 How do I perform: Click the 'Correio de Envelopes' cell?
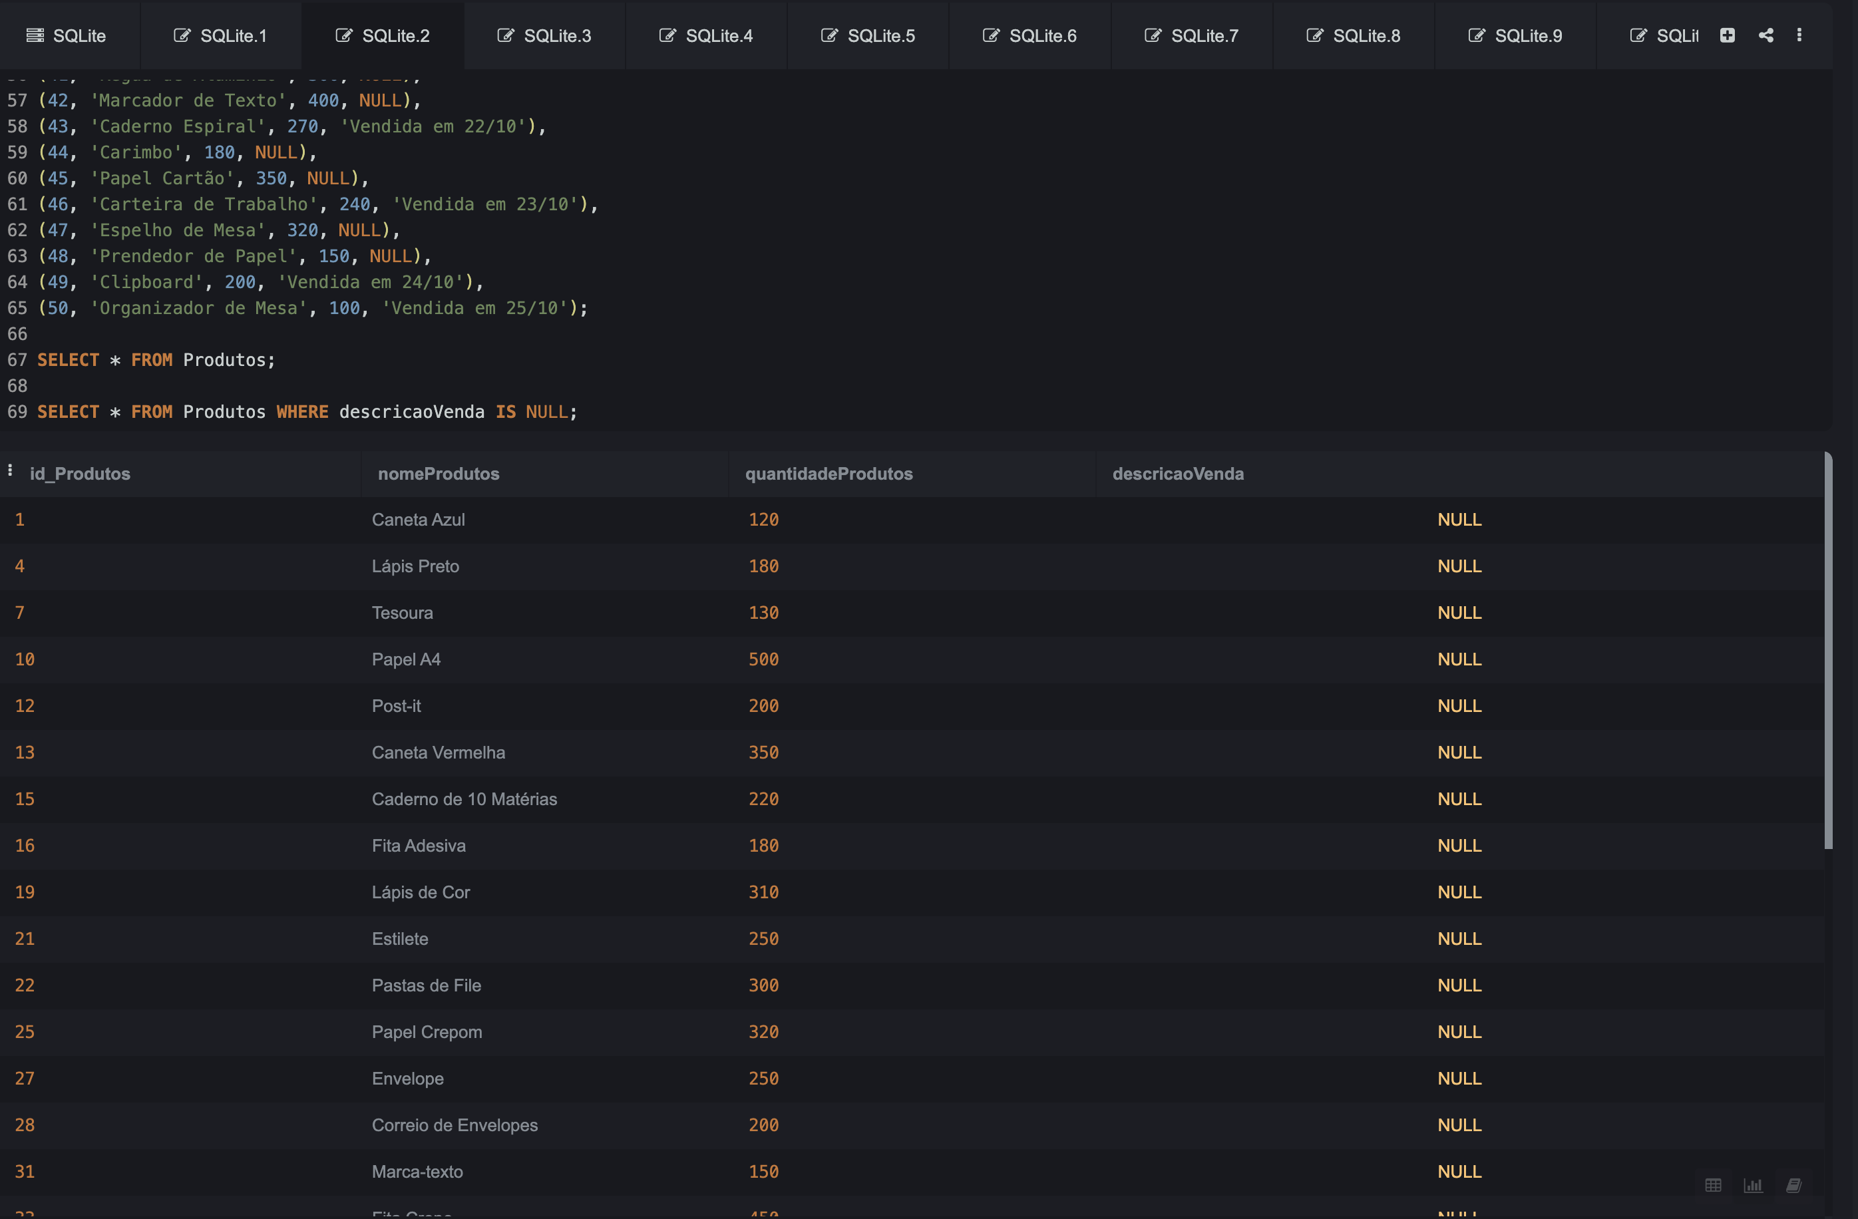click(x=455, y=1125)
